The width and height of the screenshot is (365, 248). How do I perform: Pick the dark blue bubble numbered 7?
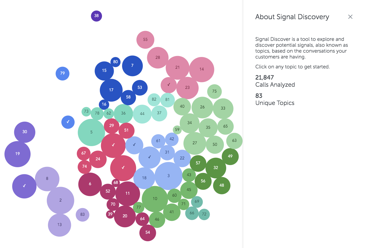pyautogui.click(x=132, y=66)
